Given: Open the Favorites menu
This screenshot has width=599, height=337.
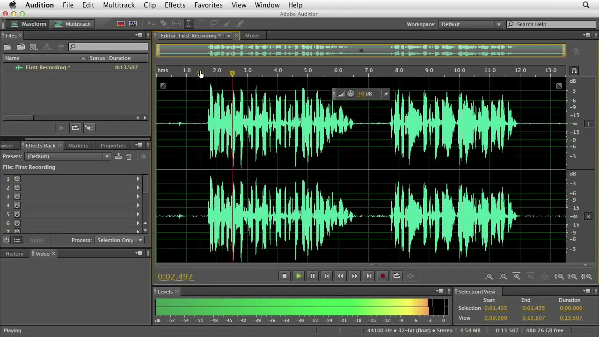Looking at the screenshot, I should click(x=208, y=5).
